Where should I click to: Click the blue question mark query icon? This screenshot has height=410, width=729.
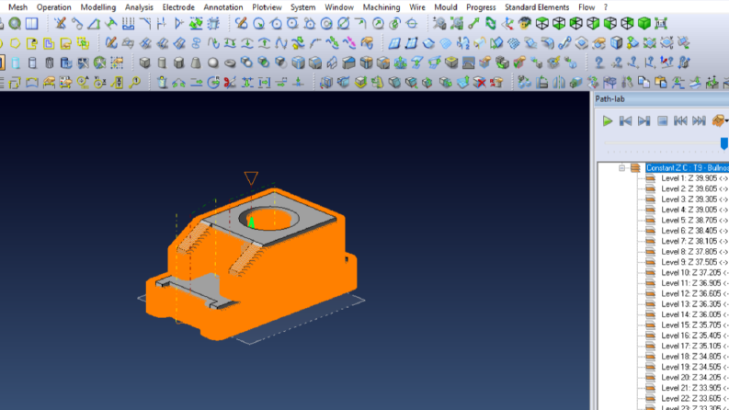coord(598,63)
